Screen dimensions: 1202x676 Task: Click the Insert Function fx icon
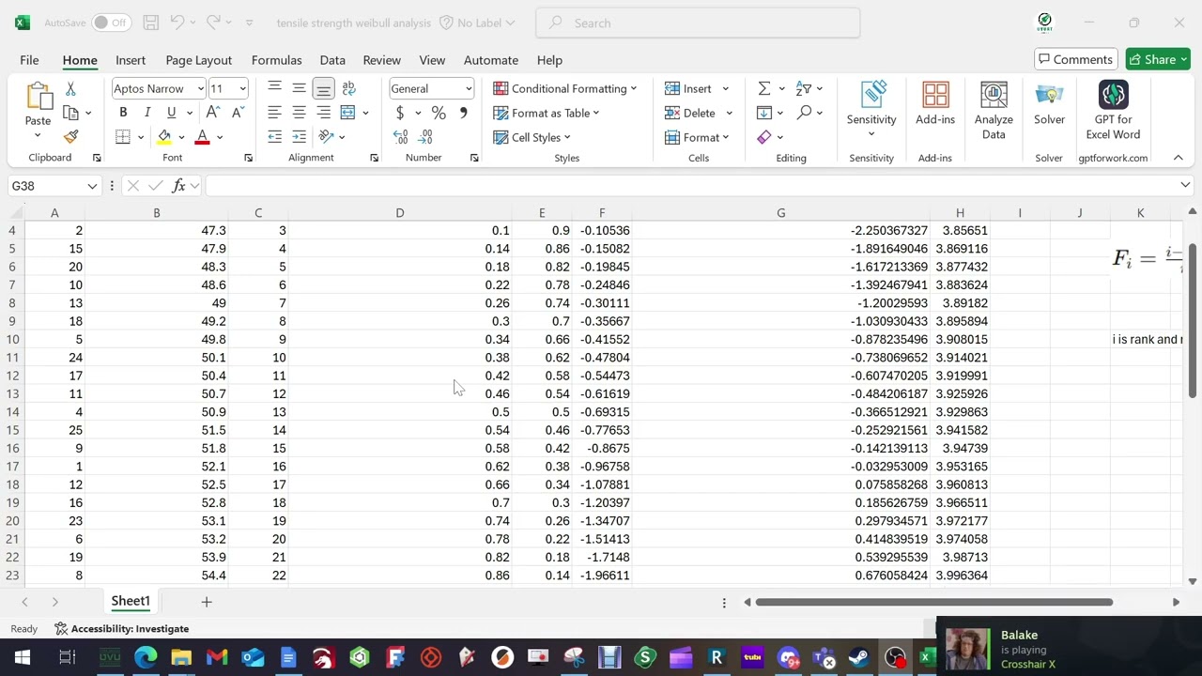coord(178,186)
